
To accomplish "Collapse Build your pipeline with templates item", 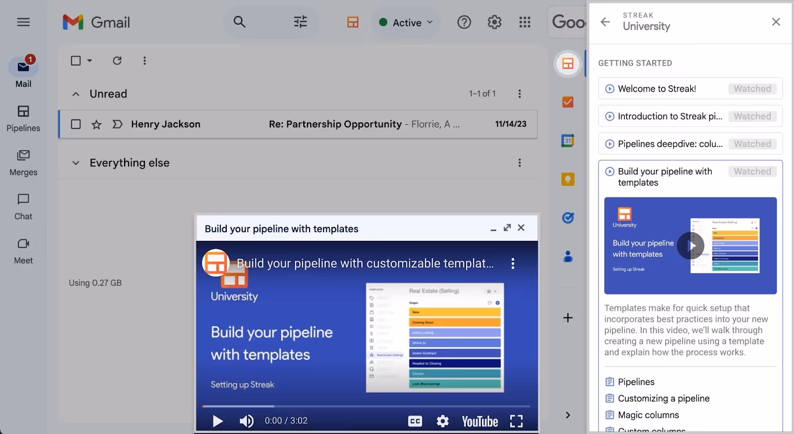I will point(665,177).
